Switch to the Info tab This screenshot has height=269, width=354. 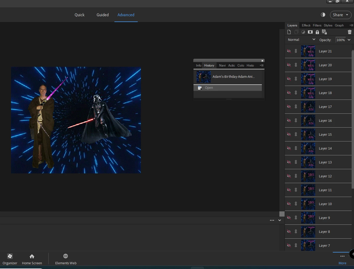[199, 65]
